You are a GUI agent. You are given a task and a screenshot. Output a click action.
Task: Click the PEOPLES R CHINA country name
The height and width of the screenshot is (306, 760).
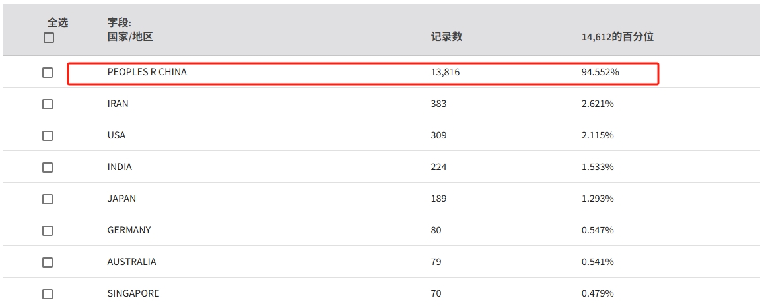tap(147, 72)
